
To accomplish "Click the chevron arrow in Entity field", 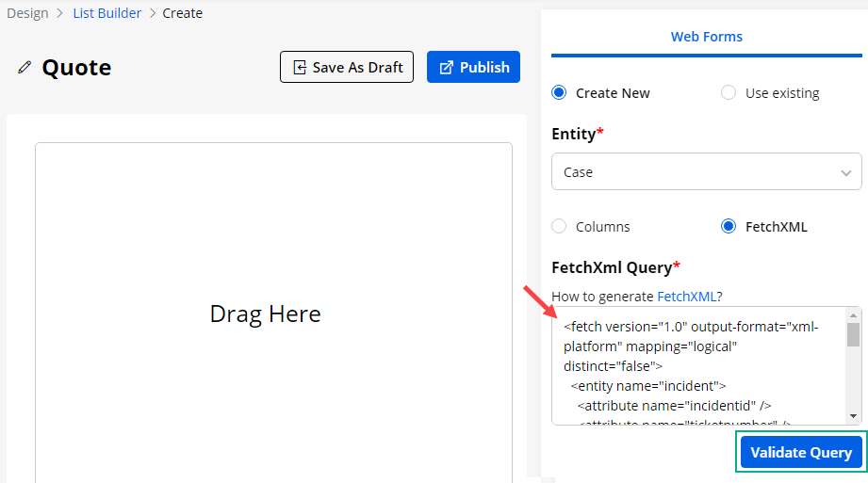I will 845,172.
